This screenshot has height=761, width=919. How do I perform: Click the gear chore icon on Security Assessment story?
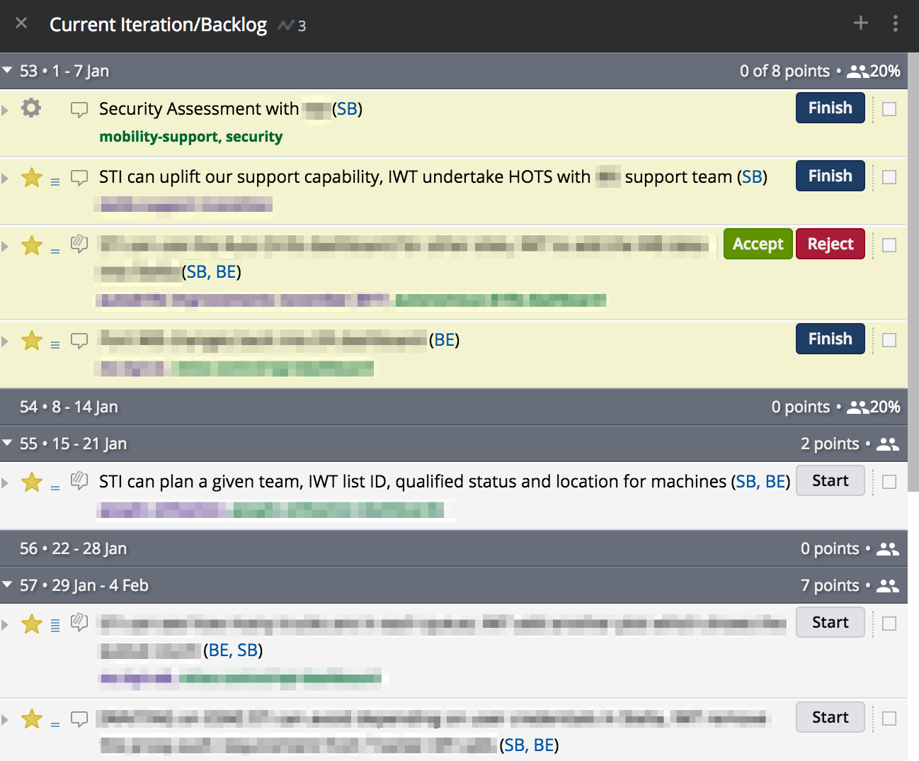click(31, 108)
